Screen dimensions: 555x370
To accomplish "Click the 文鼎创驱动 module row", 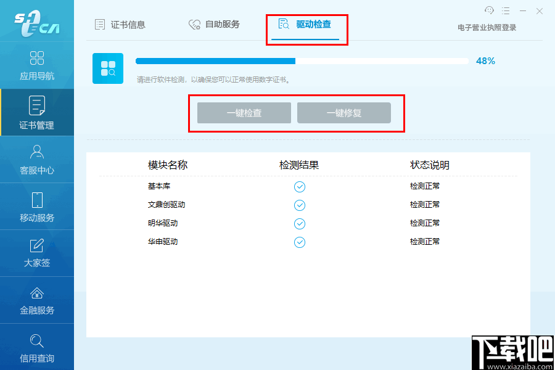I will [x=308, y=205].
